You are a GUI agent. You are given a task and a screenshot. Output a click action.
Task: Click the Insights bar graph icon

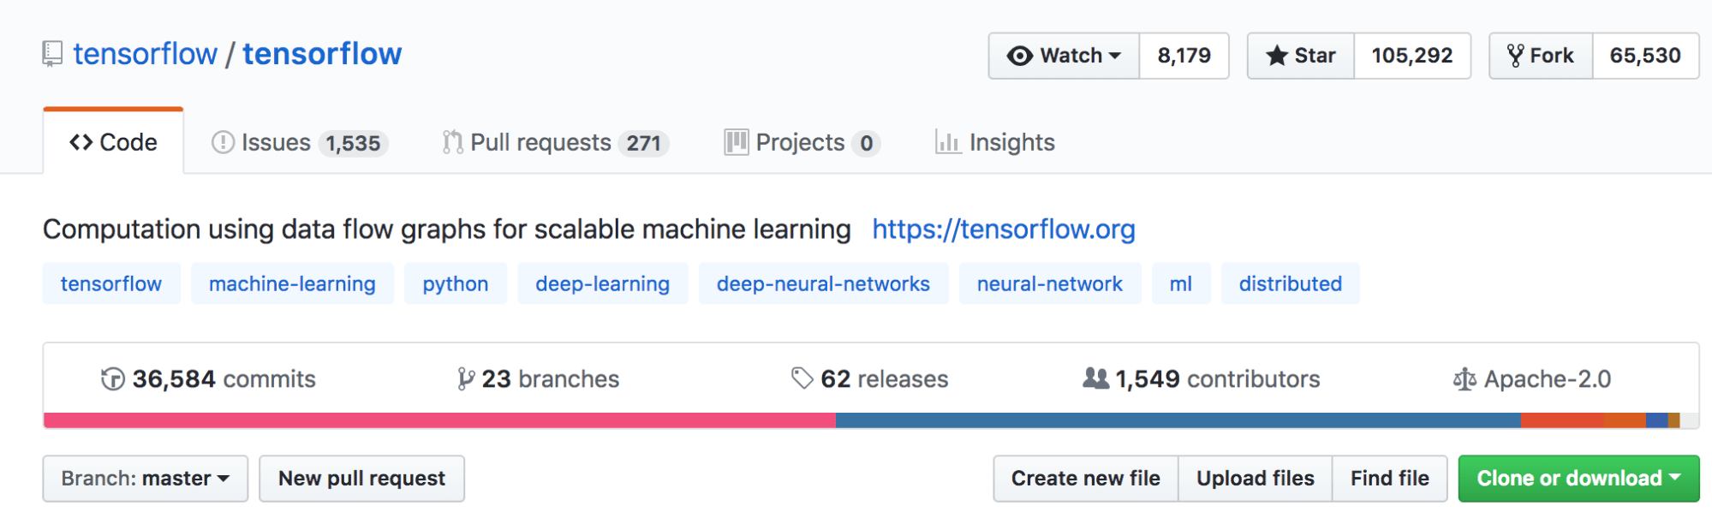point(947,142)
